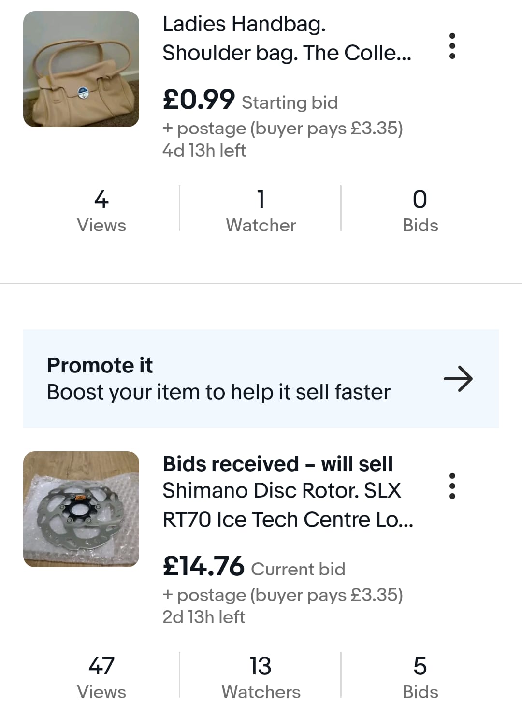Tap the Promote it arrow icon
Viewport: 522px width, 715px height.
(458, 379)
